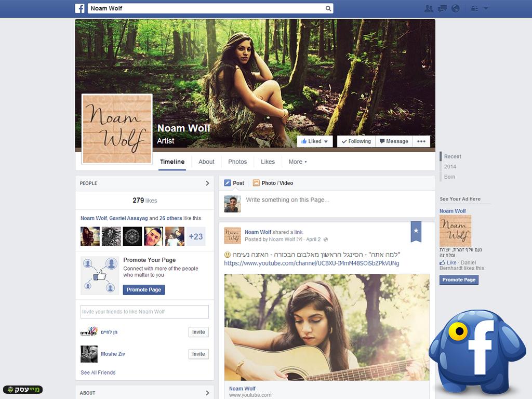This screenshot has width=532, height=399.
Task: Open messages icon in top bar
Action: (442, 8)
